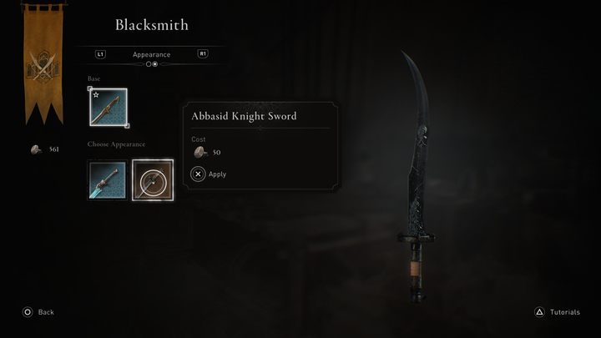Click the circle button icon beside Back
The width and height of the screenshot is (601, 338).
tap(28, 312)
